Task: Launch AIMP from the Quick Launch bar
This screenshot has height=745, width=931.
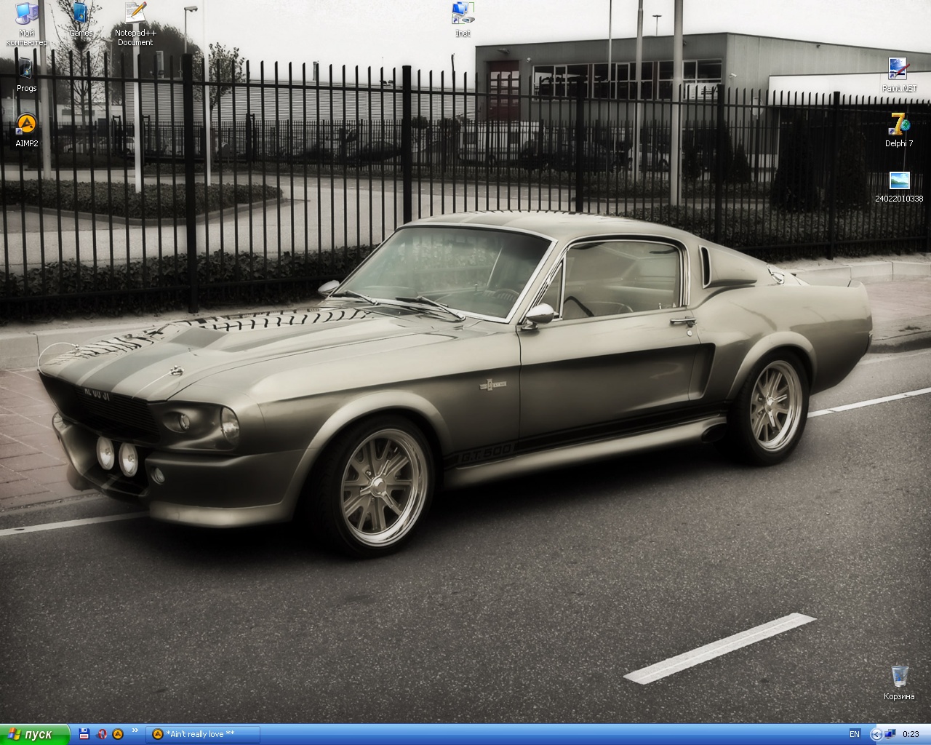Action: pyautogui.click(x=118, y=734)
